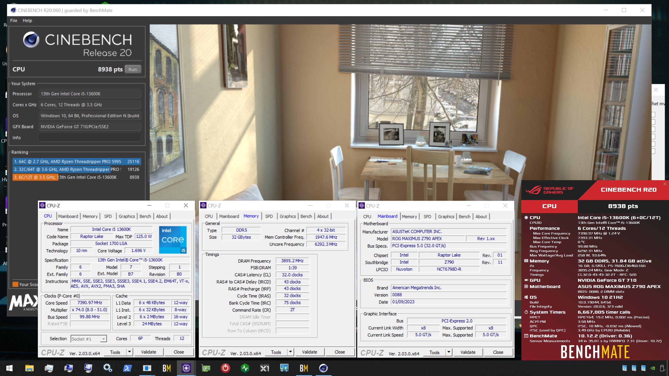This screenshot has width=669, height=376.
Task: Click the NVIDIA system tray icon
Action: pyautogui.click(x=653, y=368)
